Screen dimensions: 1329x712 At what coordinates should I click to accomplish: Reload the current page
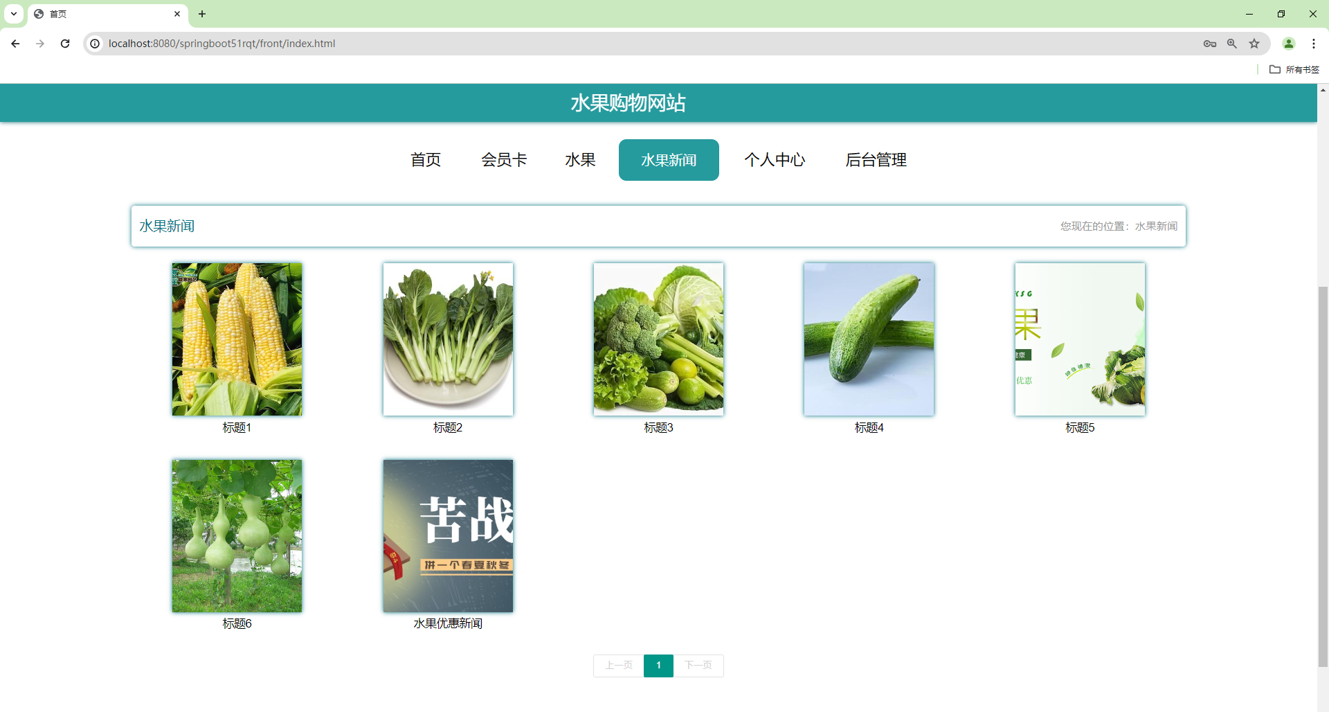(x=65, y=43)
